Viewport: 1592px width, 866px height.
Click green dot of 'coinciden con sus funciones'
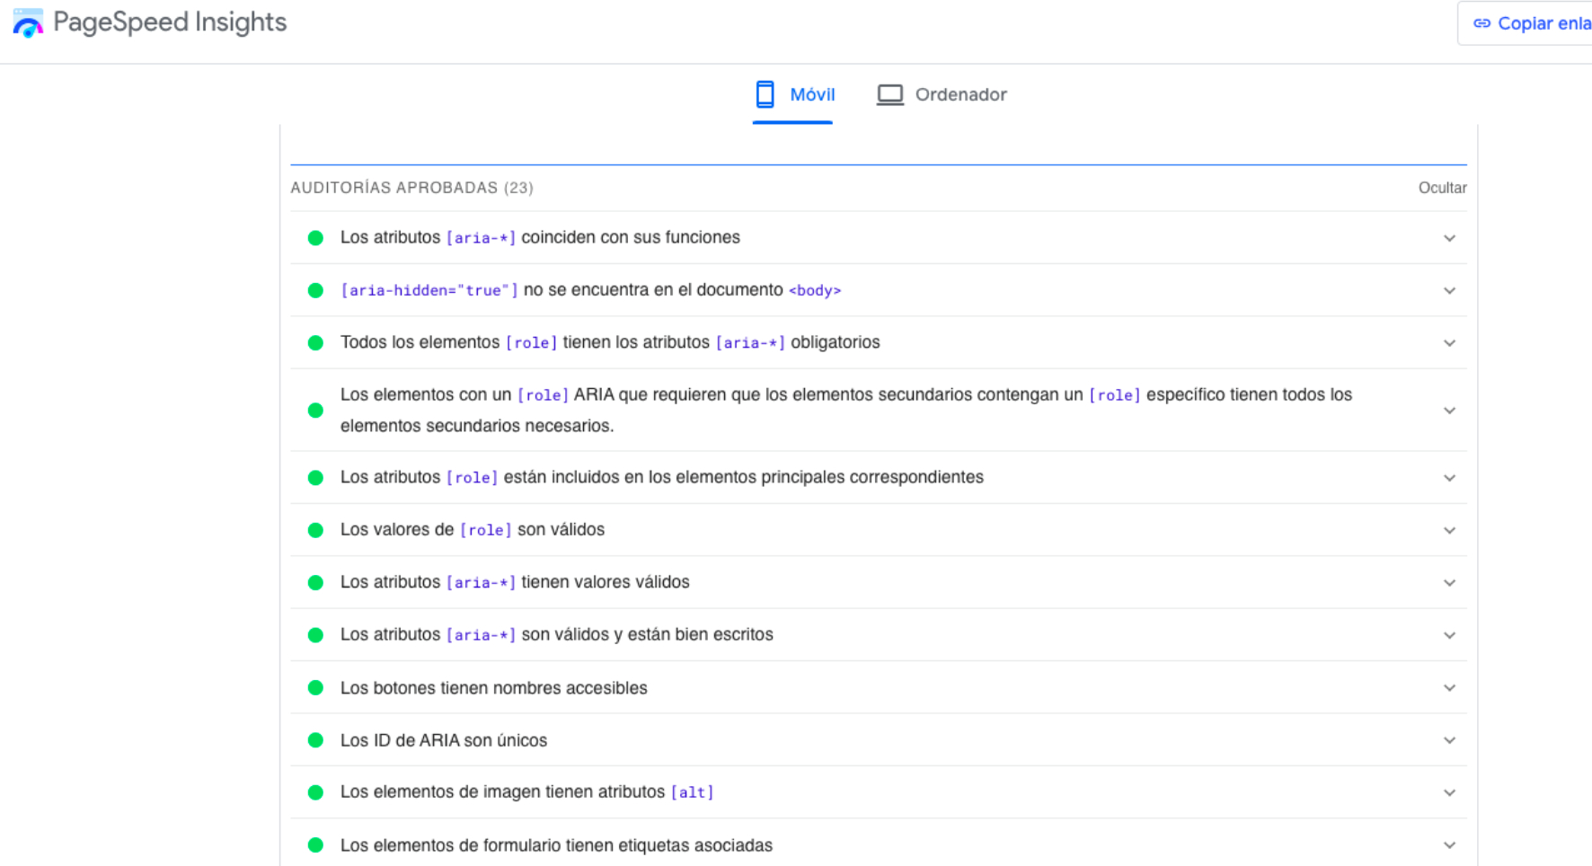click(x=315, y=238)
